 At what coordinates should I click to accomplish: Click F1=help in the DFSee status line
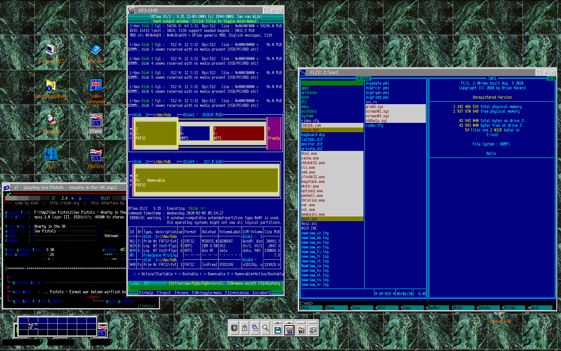146,293
